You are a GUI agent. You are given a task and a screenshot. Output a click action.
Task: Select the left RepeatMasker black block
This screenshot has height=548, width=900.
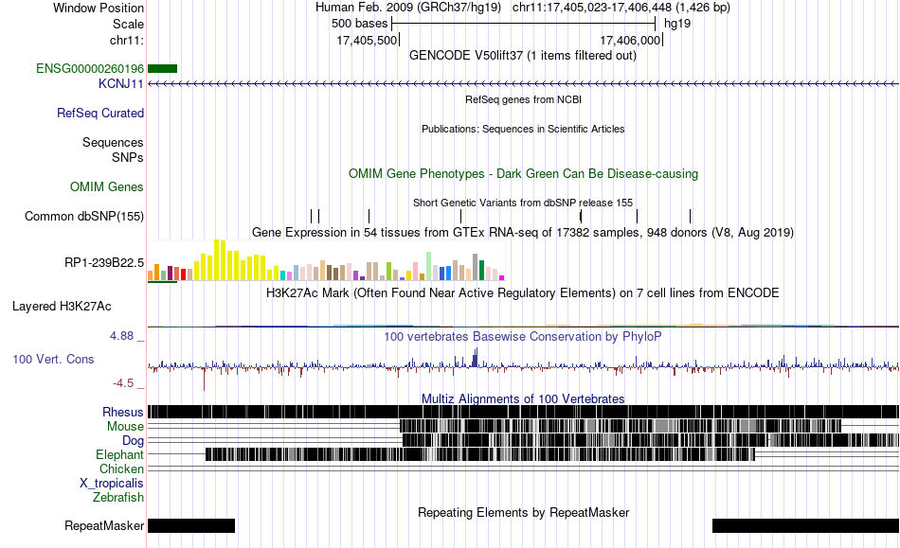(x=191, y=525)
